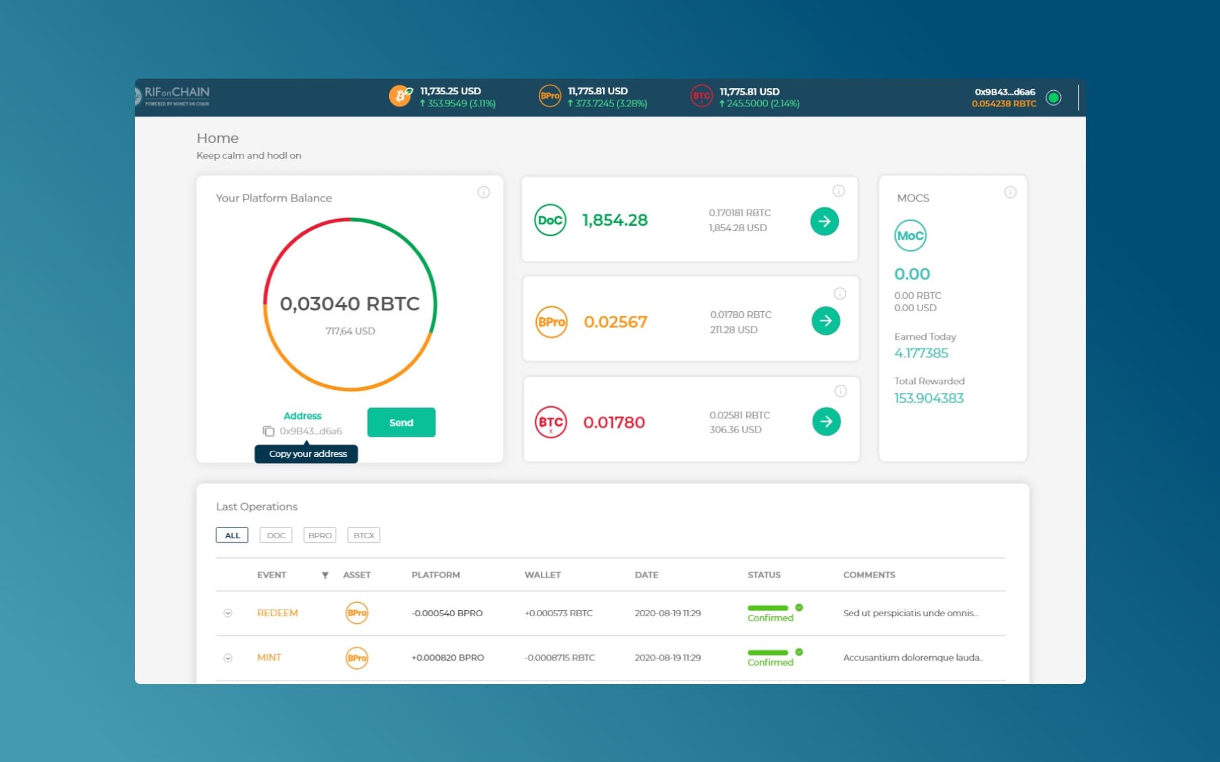Click the green arrow on DoC card
This screenshot has height=762, width=1220.
click(x=824, y=221)
